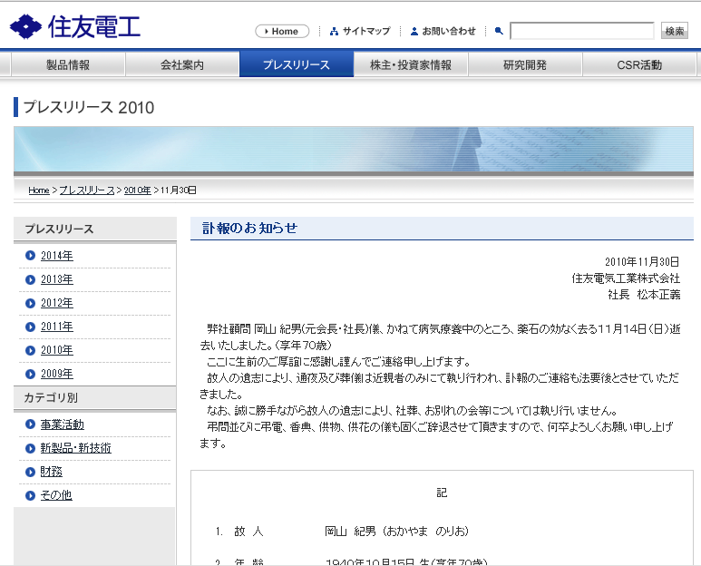Click bullet icon beside 2009年
Screen dimensions: 701x566
click(30, 374)
